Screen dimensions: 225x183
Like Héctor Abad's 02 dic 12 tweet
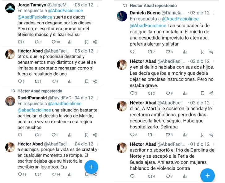click(168, 135)
